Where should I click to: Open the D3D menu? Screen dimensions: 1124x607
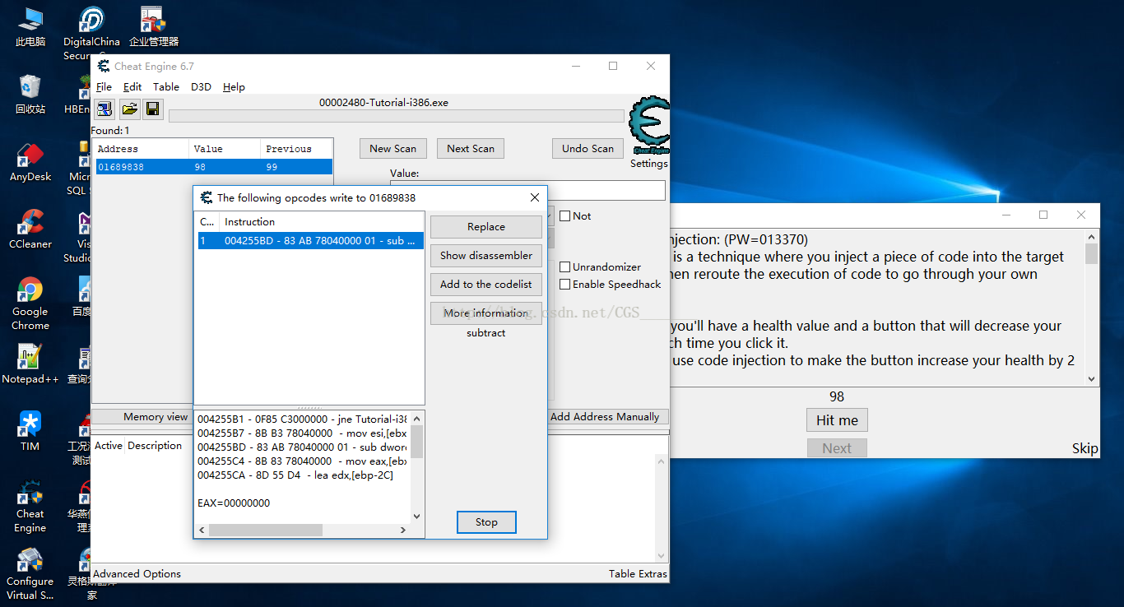(x=201, y=87)
